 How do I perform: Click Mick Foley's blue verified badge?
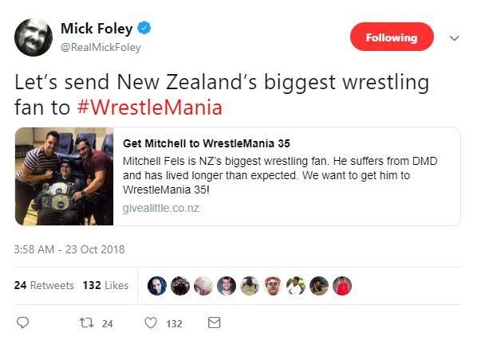[145, 29]
